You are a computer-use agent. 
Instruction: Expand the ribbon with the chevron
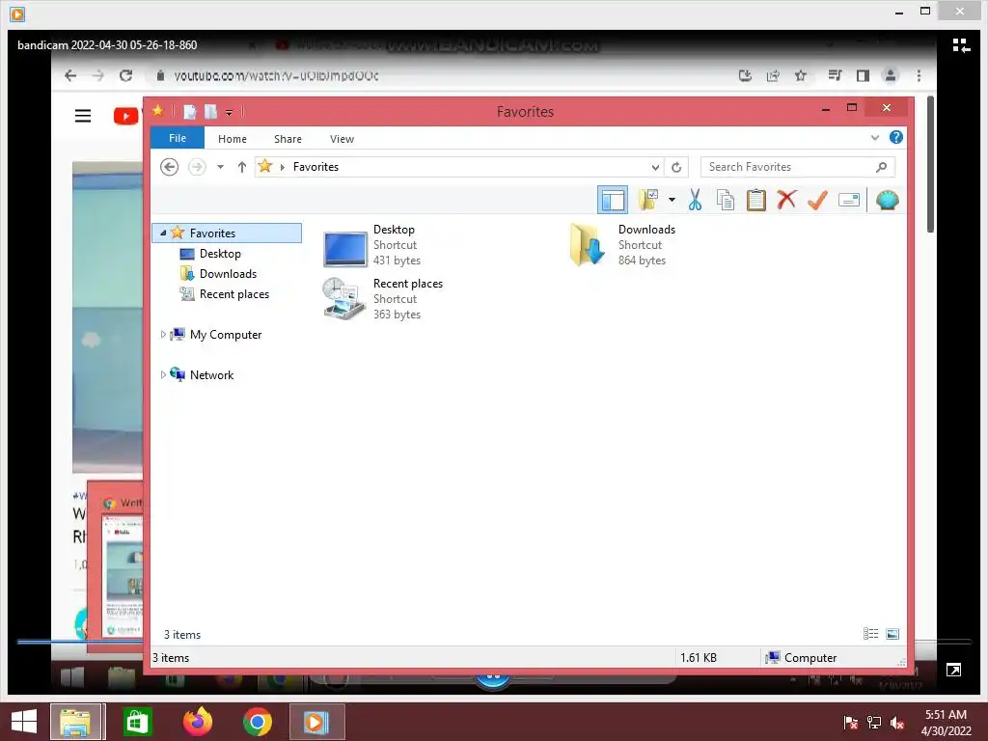874,137
